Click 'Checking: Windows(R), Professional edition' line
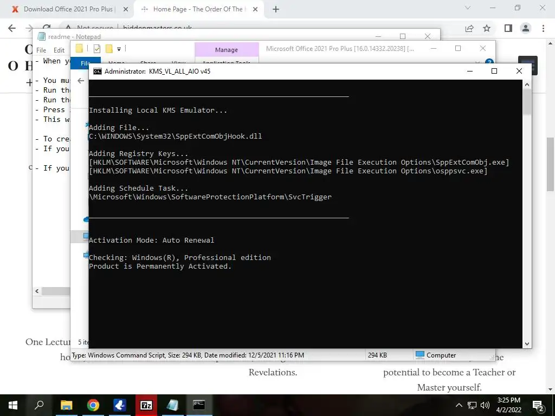 click(x=180, y=257)
